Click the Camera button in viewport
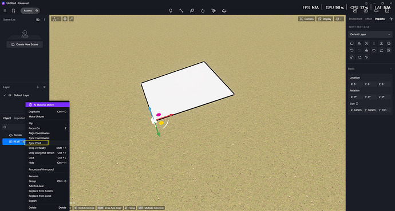This screenshot has width=395, height=211. click(x=306, y=19)
